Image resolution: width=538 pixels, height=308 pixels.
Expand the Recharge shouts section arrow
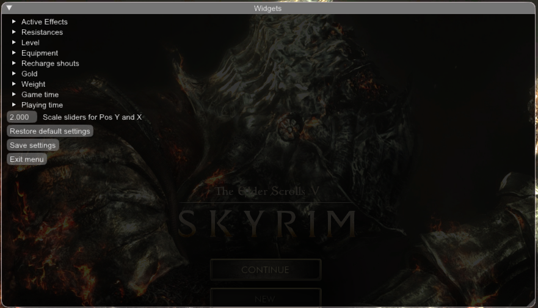[13, 63]
